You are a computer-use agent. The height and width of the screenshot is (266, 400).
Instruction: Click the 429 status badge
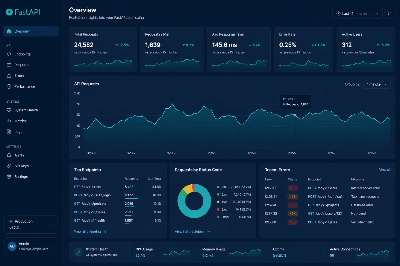pyautogui.click(x=293, y=196)
